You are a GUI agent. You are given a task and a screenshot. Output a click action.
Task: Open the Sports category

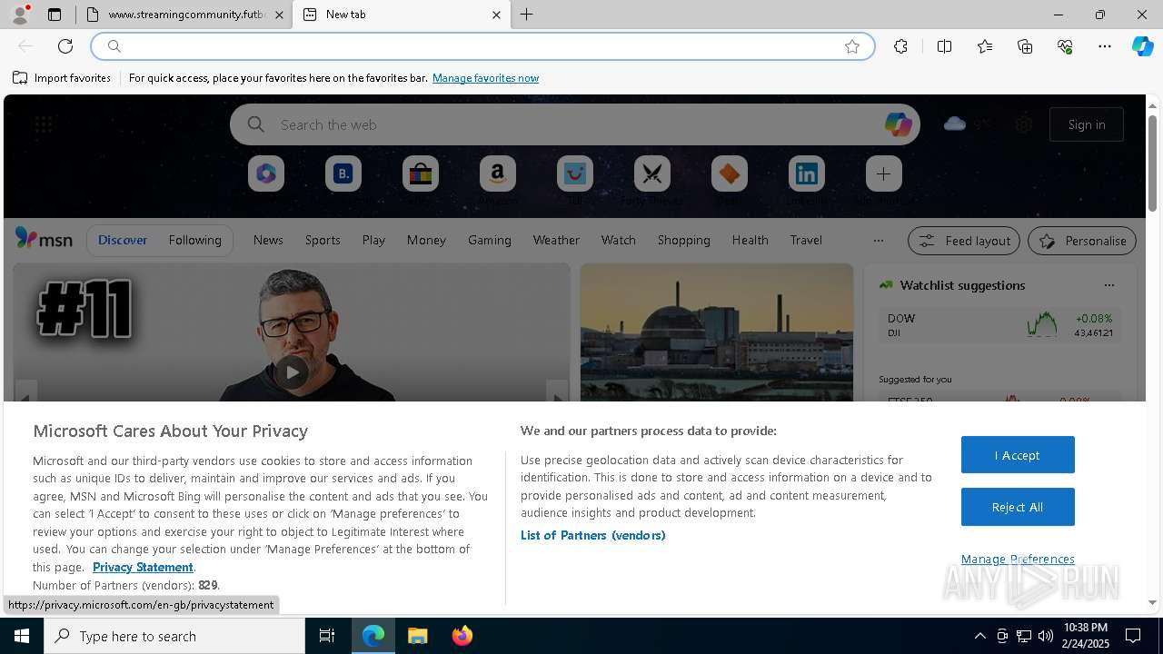pyautogui.click(x=323, y=240)
